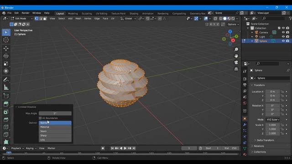Hide Camera in viewport via eye icon
This screenshot has width=292, height=164.
[283, 32]
